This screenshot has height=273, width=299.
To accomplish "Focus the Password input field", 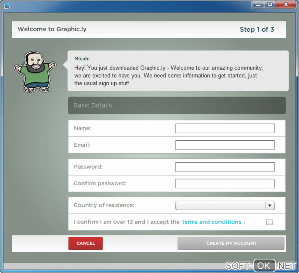I will (x=225, y=167).
